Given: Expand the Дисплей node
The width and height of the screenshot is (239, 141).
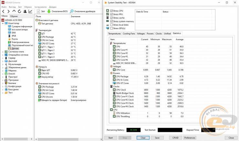Looking at the screenshot, I should pos(3,61).
